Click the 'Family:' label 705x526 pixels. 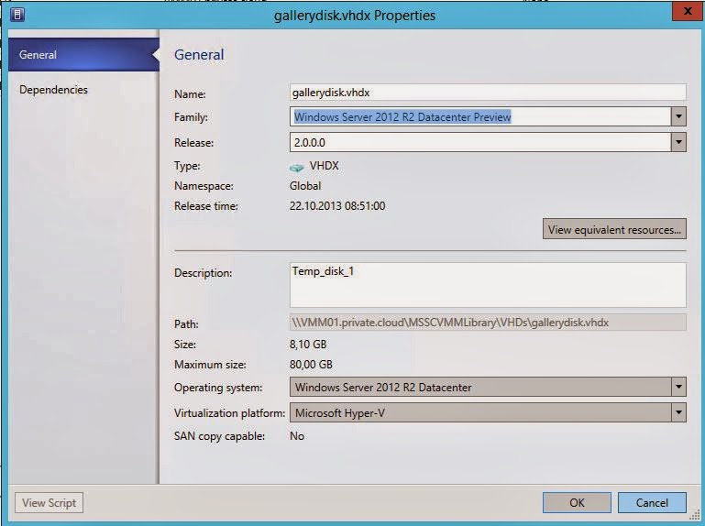[191, 117]
